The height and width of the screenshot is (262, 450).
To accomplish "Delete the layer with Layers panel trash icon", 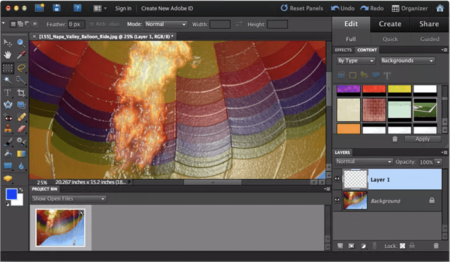I will point(436,246).
